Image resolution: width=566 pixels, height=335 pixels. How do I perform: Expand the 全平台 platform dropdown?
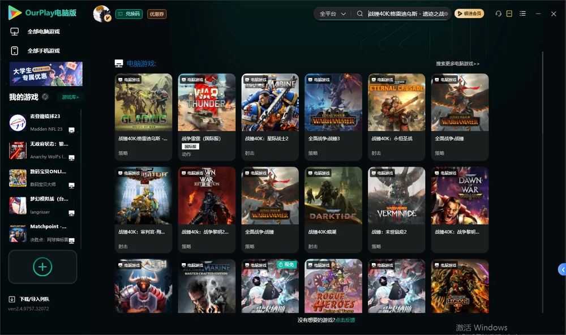[x=332, y=14]
